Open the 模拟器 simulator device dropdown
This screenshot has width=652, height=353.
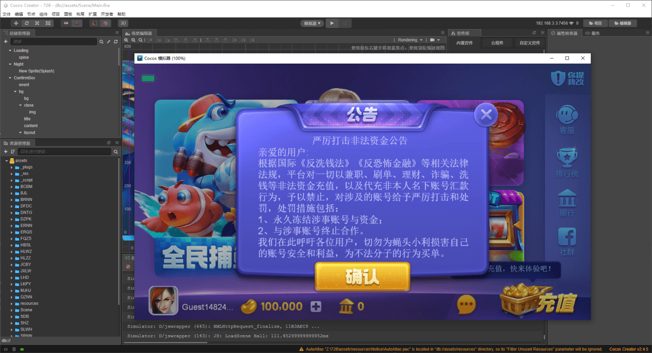click(x=312, y=22)
